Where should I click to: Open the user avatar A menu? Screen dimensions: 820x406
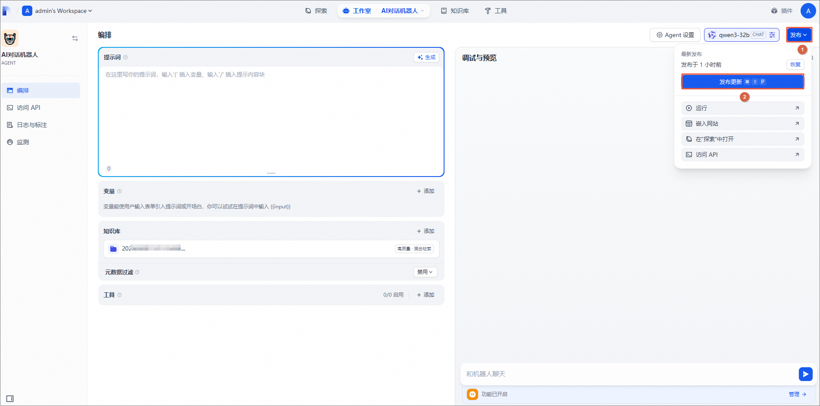pos(808,11)
